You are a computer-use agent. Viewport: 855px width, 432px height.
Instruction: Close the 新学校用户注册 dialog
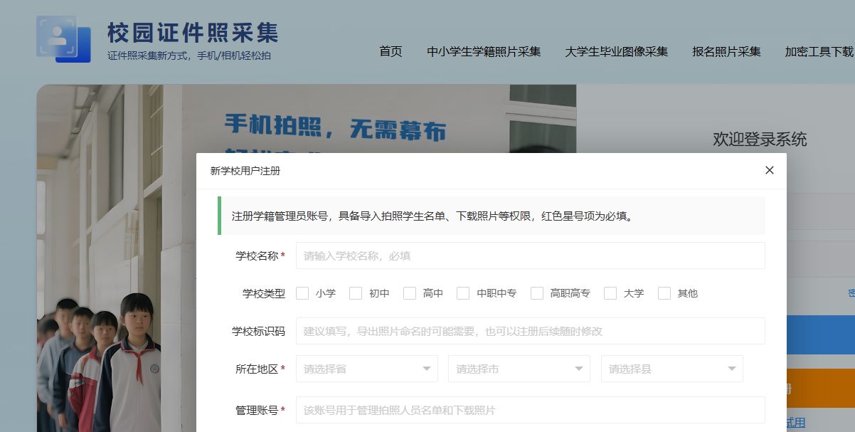click(x=769, y=170)
